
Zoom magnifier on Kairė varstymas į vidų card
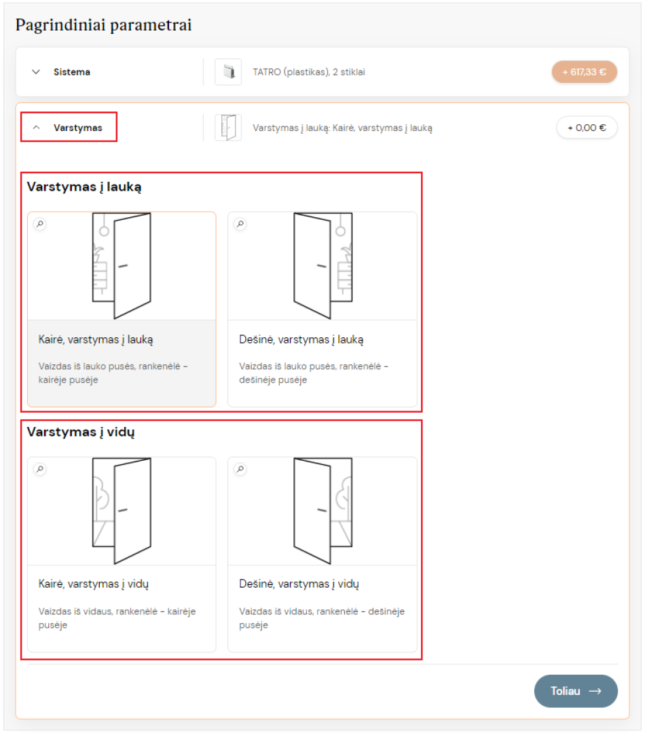click(x=40, y=469)
